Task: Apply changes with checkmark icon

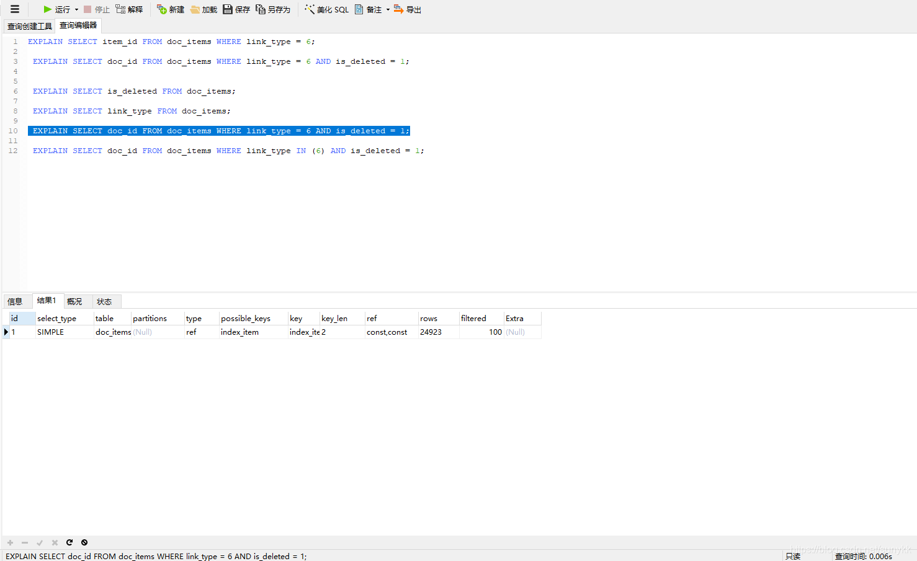Action: click(x=40, y=542)
